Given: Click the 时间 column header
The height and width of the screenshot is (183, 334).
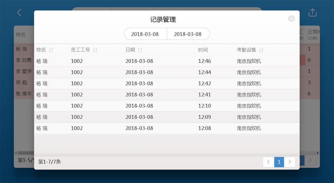Looking at the screenshot, I should pos(203,50).
